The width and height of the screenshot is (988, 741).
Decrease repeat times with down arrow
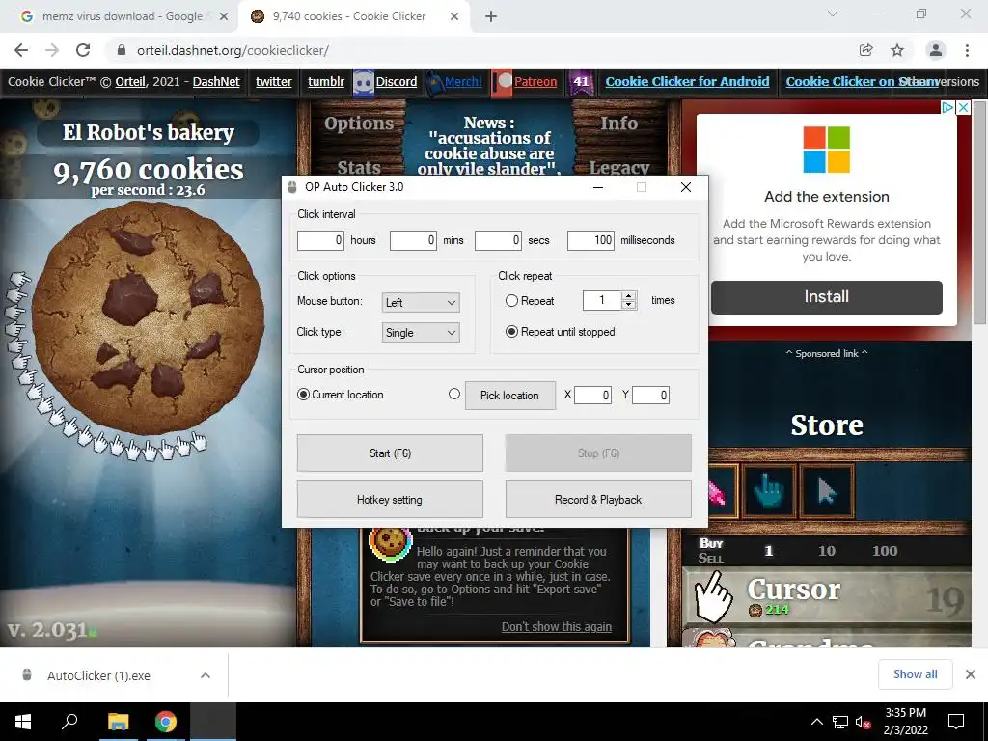(628, 305)
